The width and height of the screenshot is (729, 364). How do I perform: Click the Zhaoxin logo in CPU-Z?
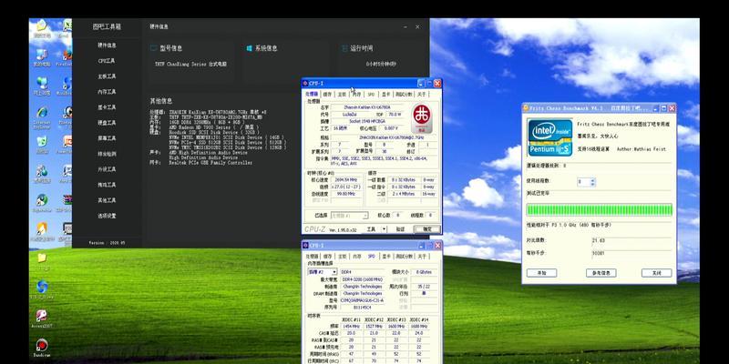click(x=422, y=118)
